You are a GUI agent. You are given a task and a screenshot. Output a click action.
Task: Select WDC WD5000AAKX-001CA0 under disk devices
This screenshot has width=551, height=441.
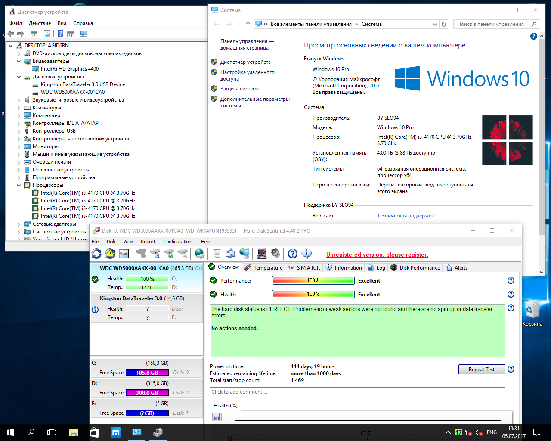pyautogui.click(x=72, y=92)
